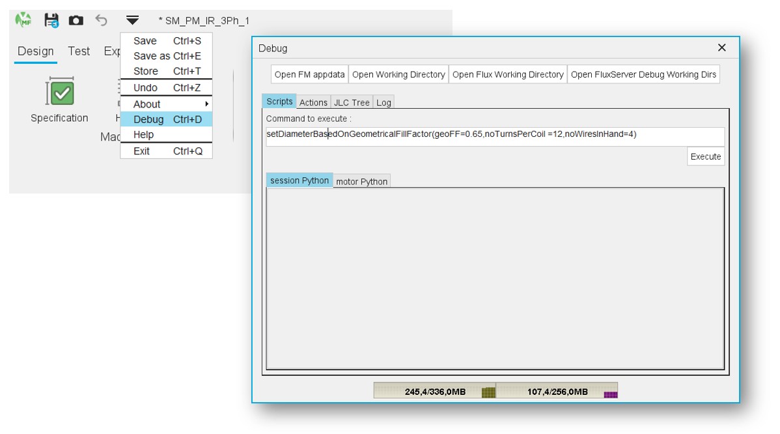Select Help from the menu
780x434 pixels.
click(166, 135)
